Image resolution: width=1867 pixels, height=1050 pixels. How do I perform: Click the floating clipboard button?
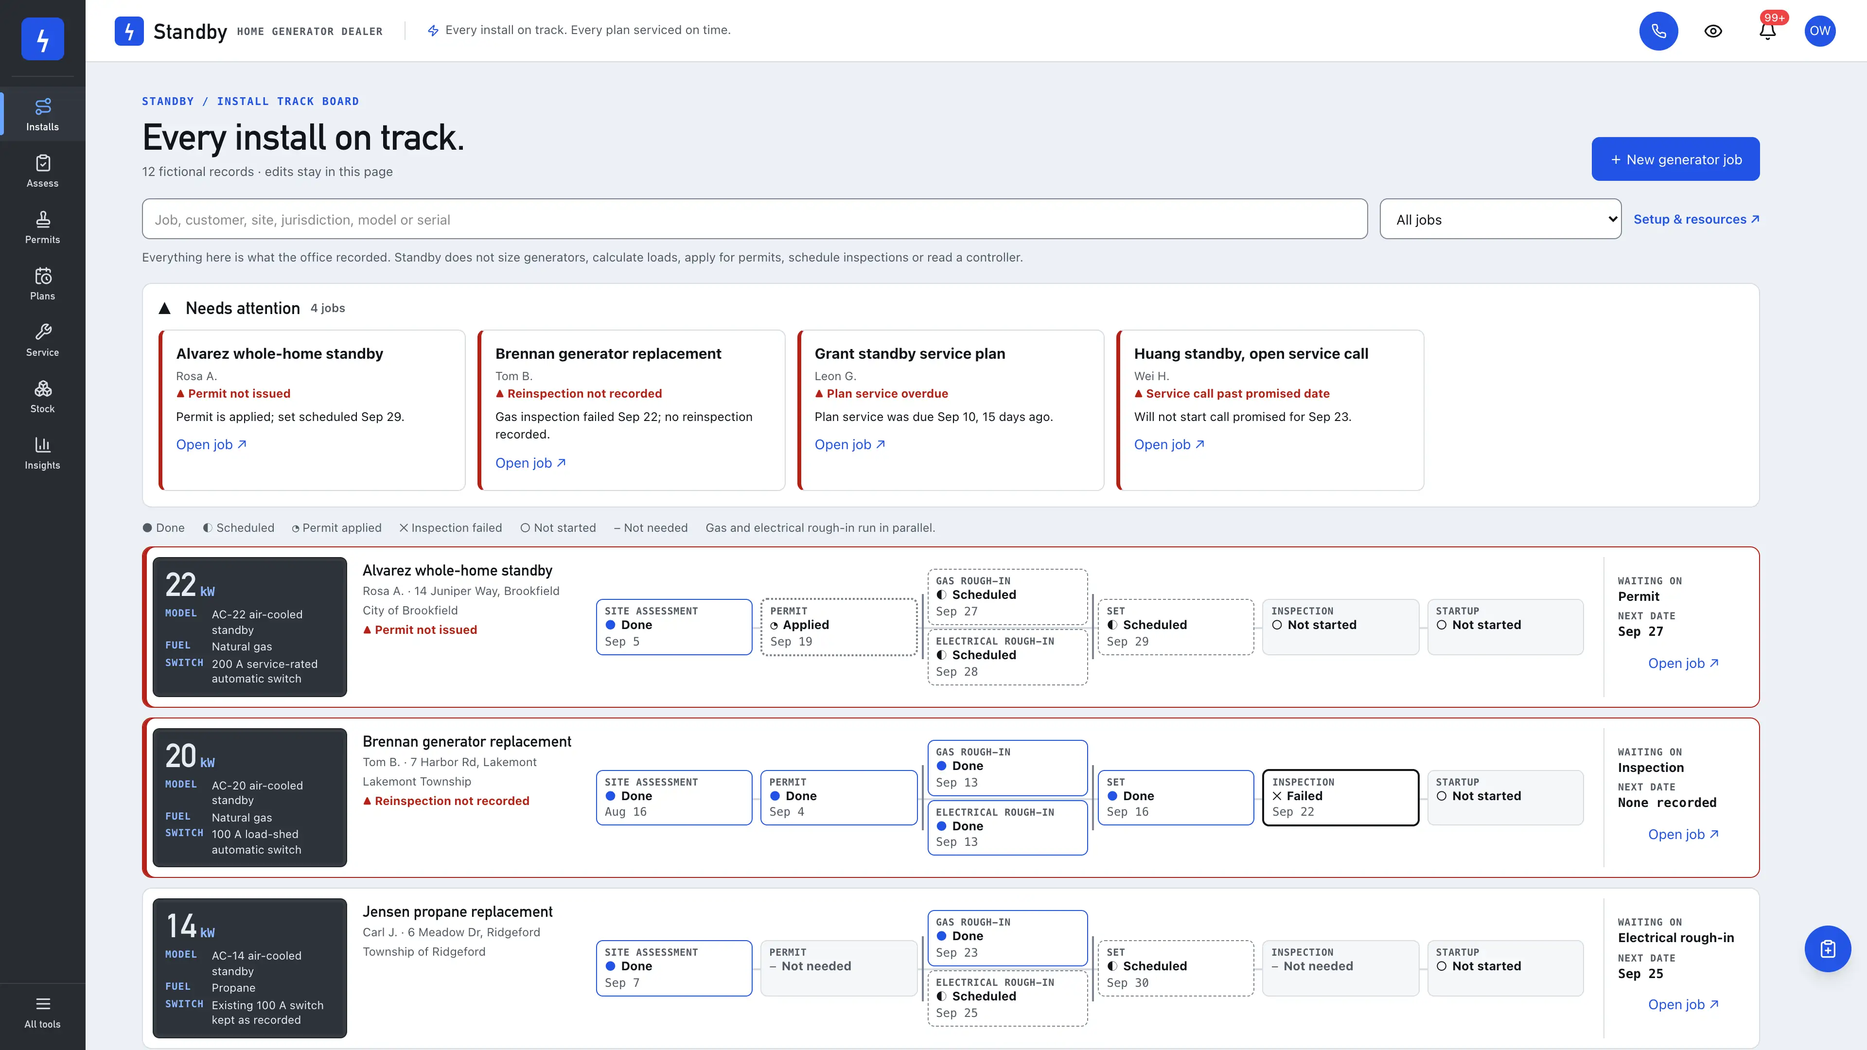[x=1827, y=948]
